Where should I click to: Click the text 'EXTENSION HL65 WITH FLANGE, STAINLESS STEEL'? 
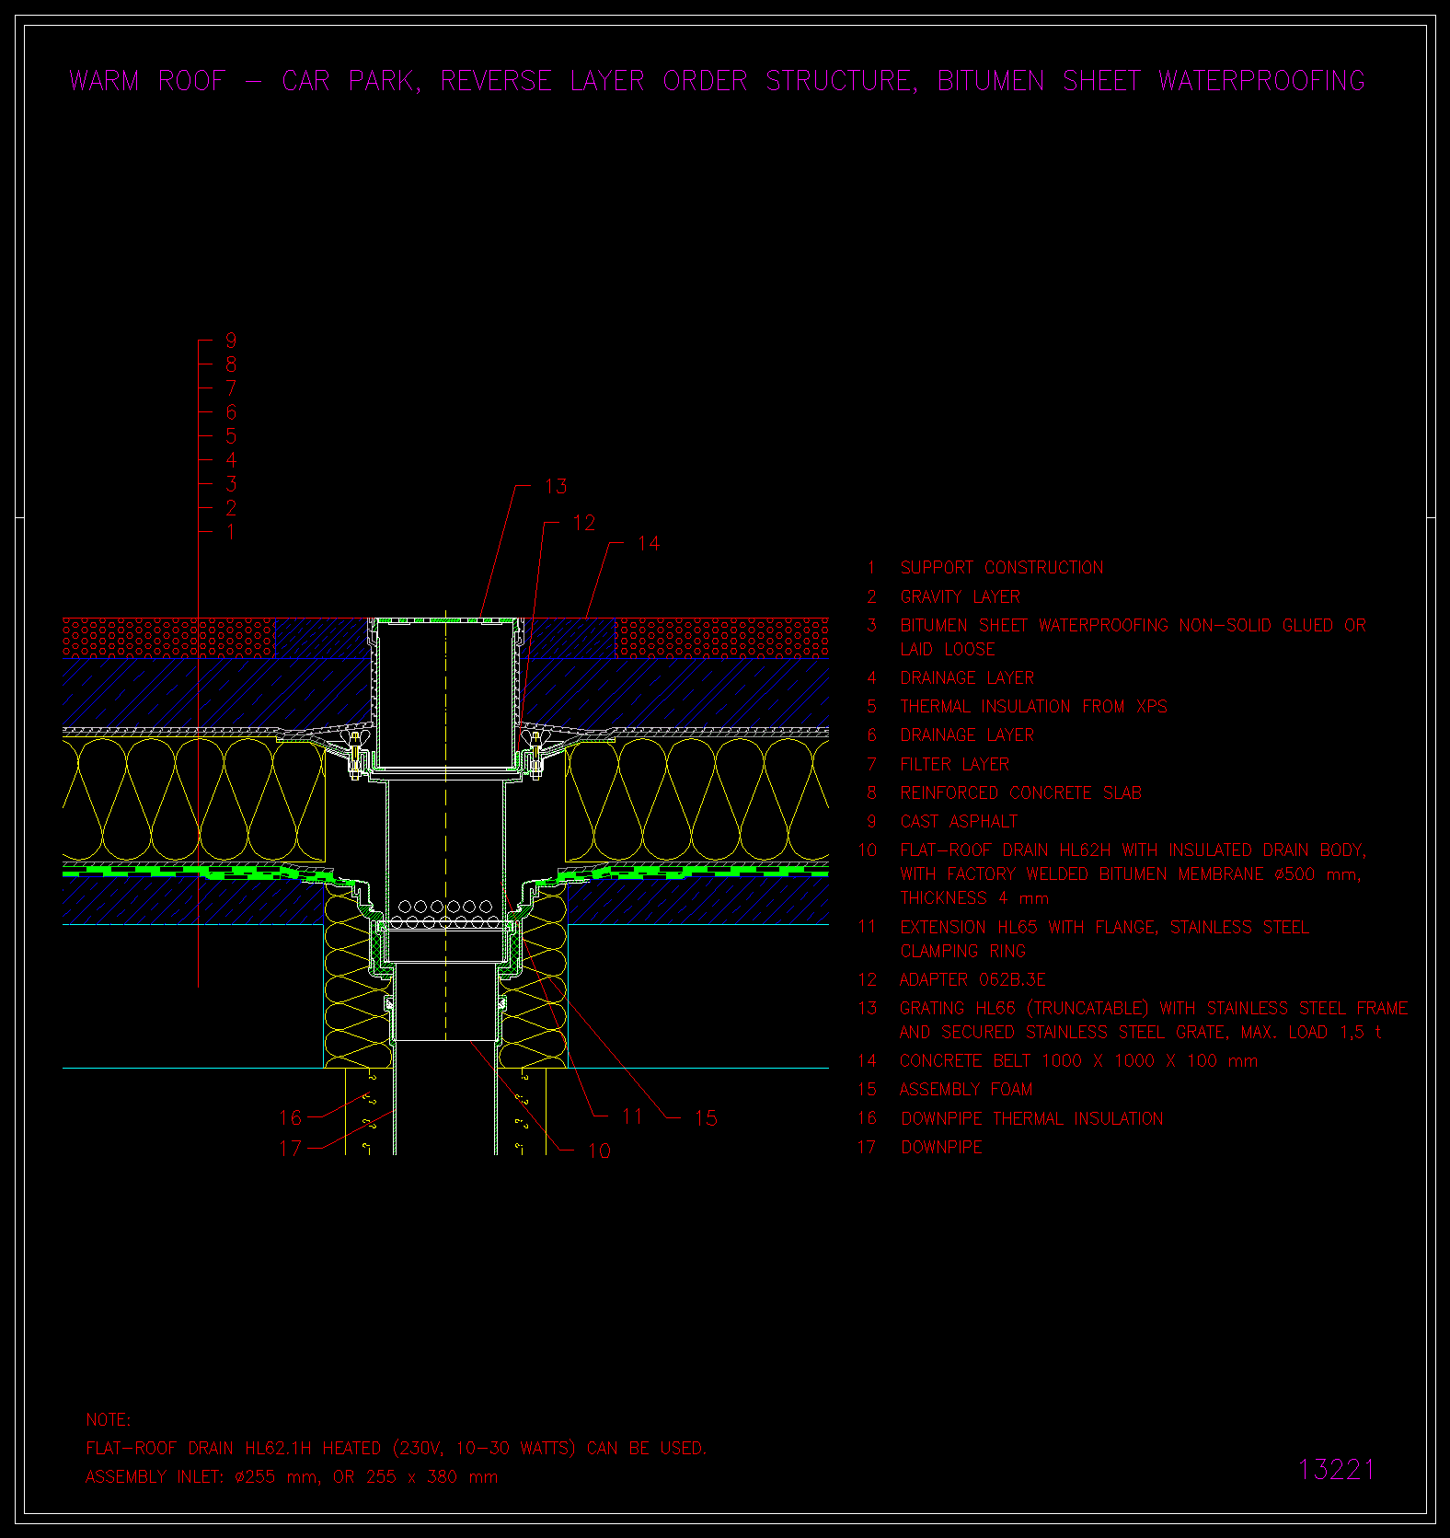1104,927
